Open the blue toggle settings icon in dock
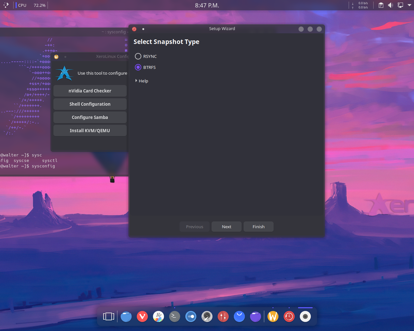 click(x=191, y=316)
